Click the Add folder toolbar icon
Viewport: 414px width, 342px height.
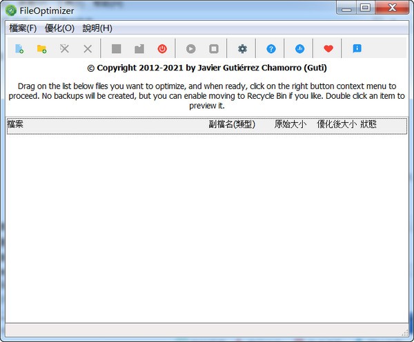[41, 49]
